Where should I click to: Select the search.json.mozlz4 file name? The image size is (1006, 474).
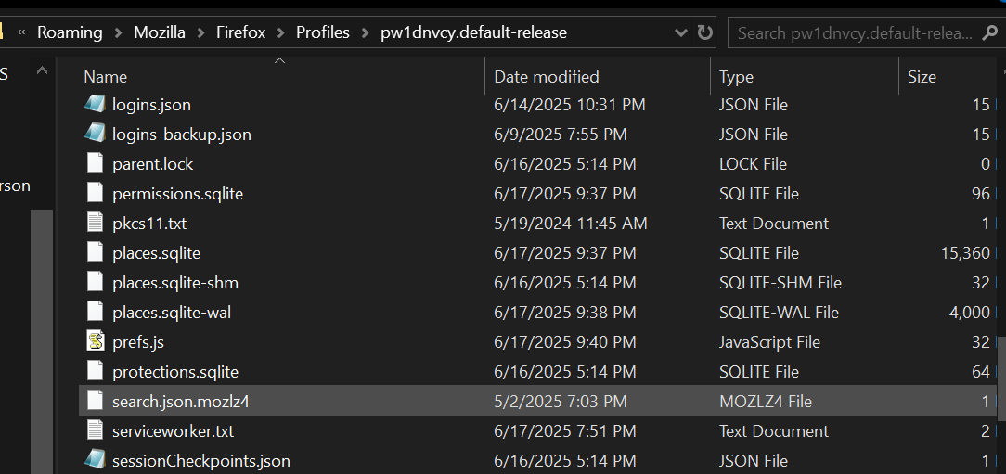point(180,402)
